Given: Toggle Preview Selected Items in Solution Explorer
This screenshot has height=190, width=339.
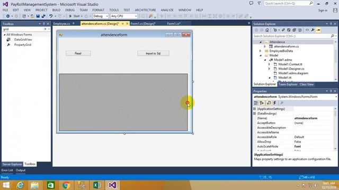Looking at the screenshot, I should tap(318, 30).
